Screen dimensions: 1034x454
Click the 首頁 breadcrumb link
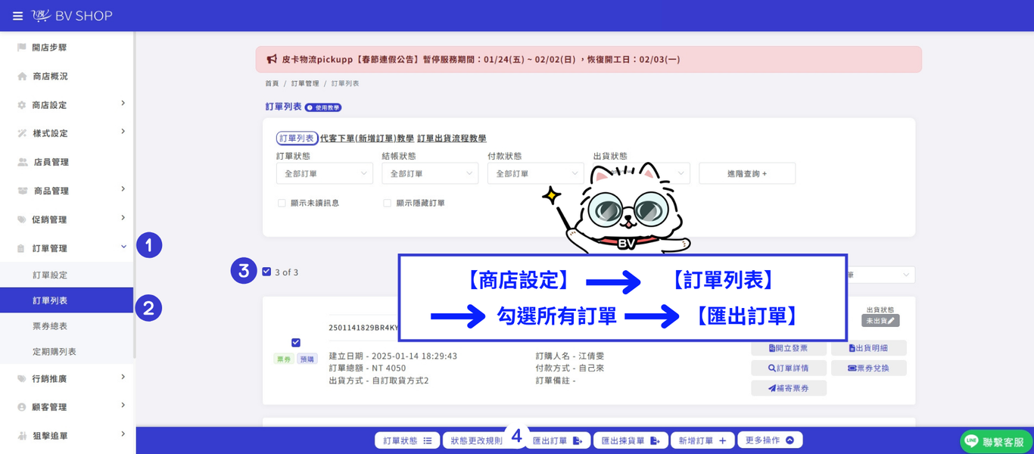(x=272, y=83)
